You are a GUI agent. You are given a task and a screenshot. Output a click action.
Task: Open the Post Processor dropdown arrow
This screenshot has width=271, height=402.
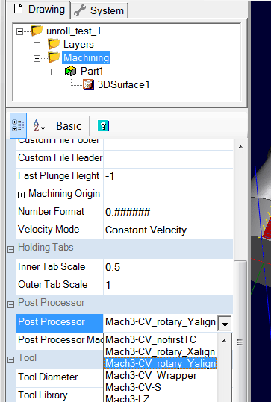225,324
